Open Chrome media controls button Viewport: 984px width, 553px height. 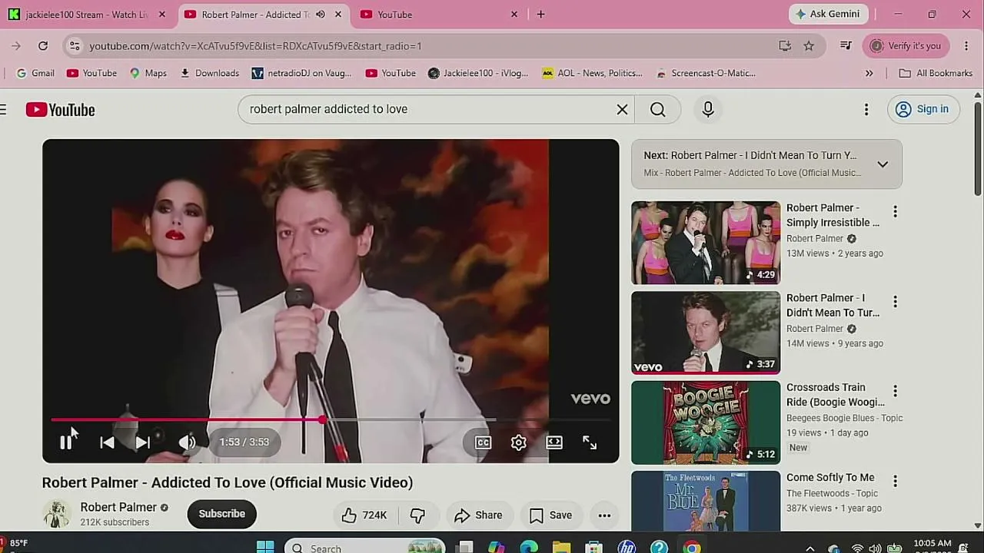(846, 46)
